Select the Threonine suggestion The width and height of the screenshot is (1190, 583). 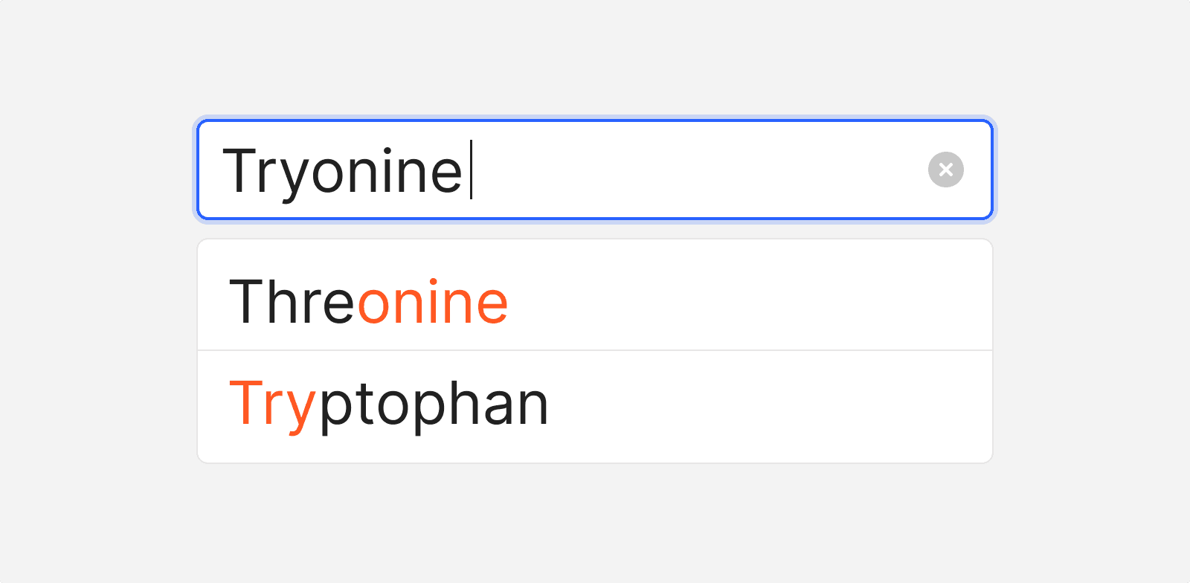[369, 301]
